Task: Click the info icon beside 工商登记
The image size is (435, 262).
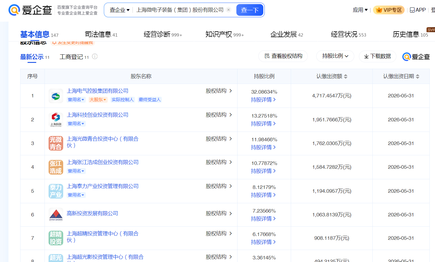Action: 95,56
